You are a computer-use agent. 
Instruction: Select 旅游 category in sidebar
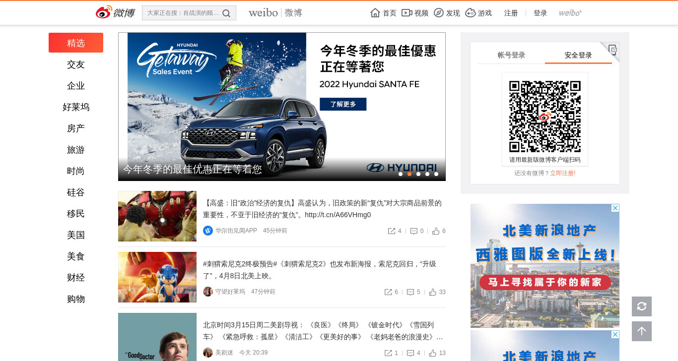[x=76, y=150]
